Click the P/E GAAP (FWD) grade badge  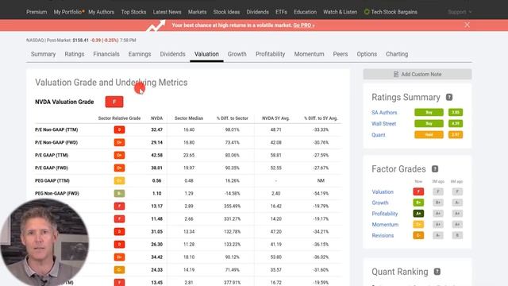(119, 168)
